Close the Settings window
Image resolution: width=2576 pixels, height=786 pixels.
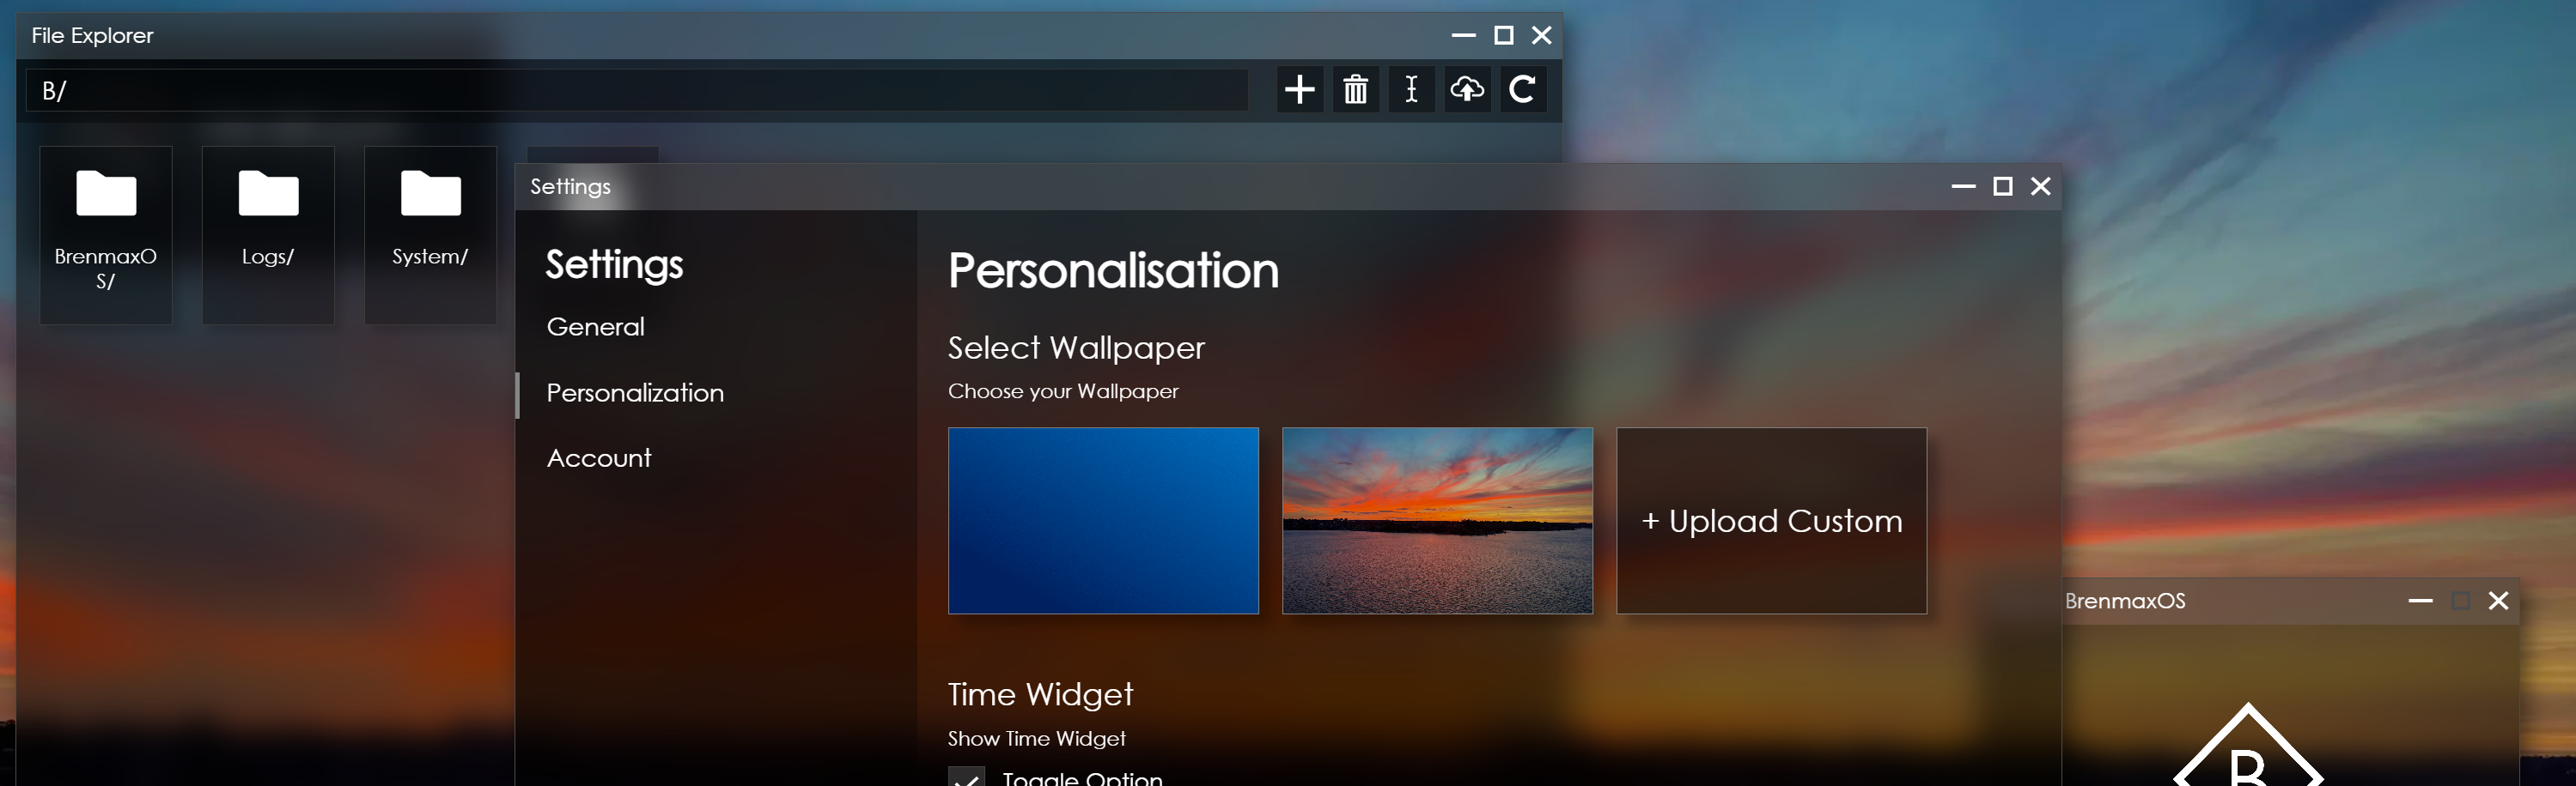2041,187
